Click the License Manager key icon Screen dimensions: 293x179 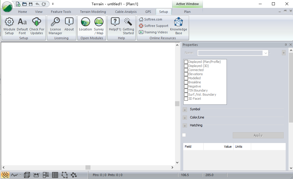coord(55,22)
